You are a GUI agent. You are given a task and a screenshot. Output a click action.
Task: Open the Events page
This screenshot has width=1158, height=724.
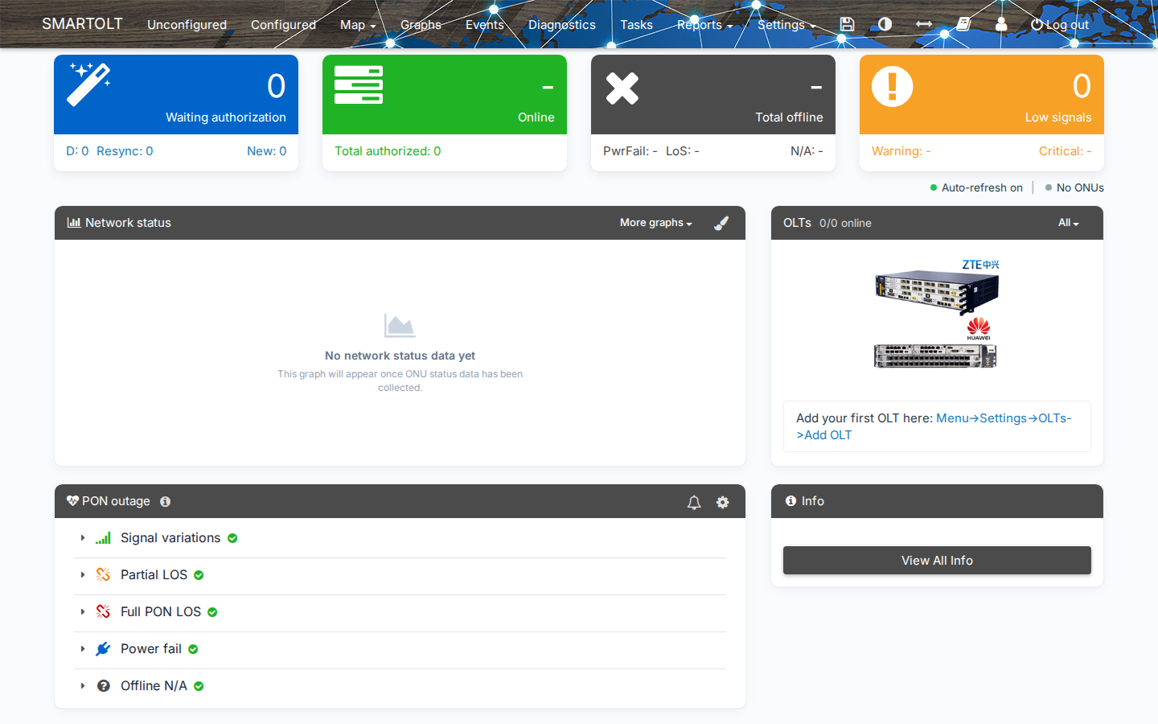(x=485, y=25)
